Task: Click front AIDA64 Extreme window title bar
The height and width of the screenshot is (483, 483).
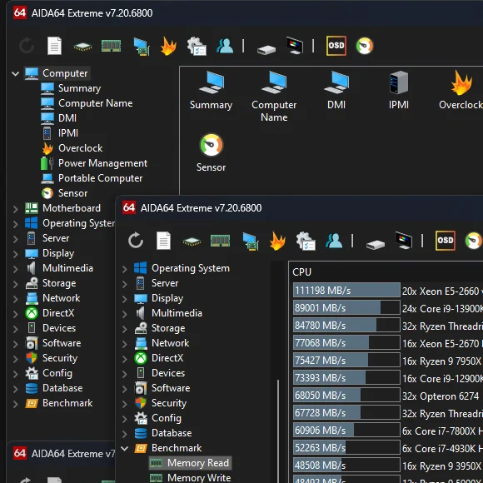Action: point(299,208)
